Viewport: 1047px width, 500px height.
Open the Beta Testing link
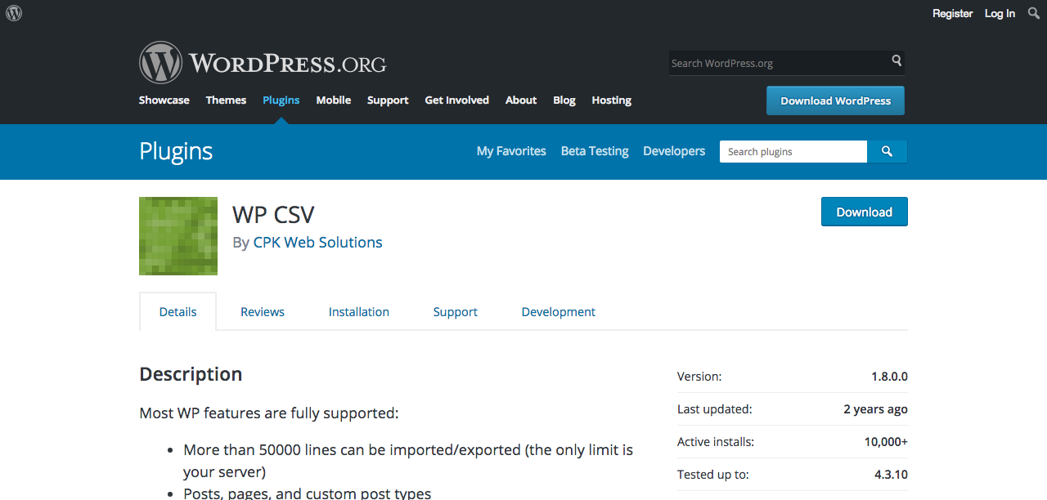tap(595, 151)
